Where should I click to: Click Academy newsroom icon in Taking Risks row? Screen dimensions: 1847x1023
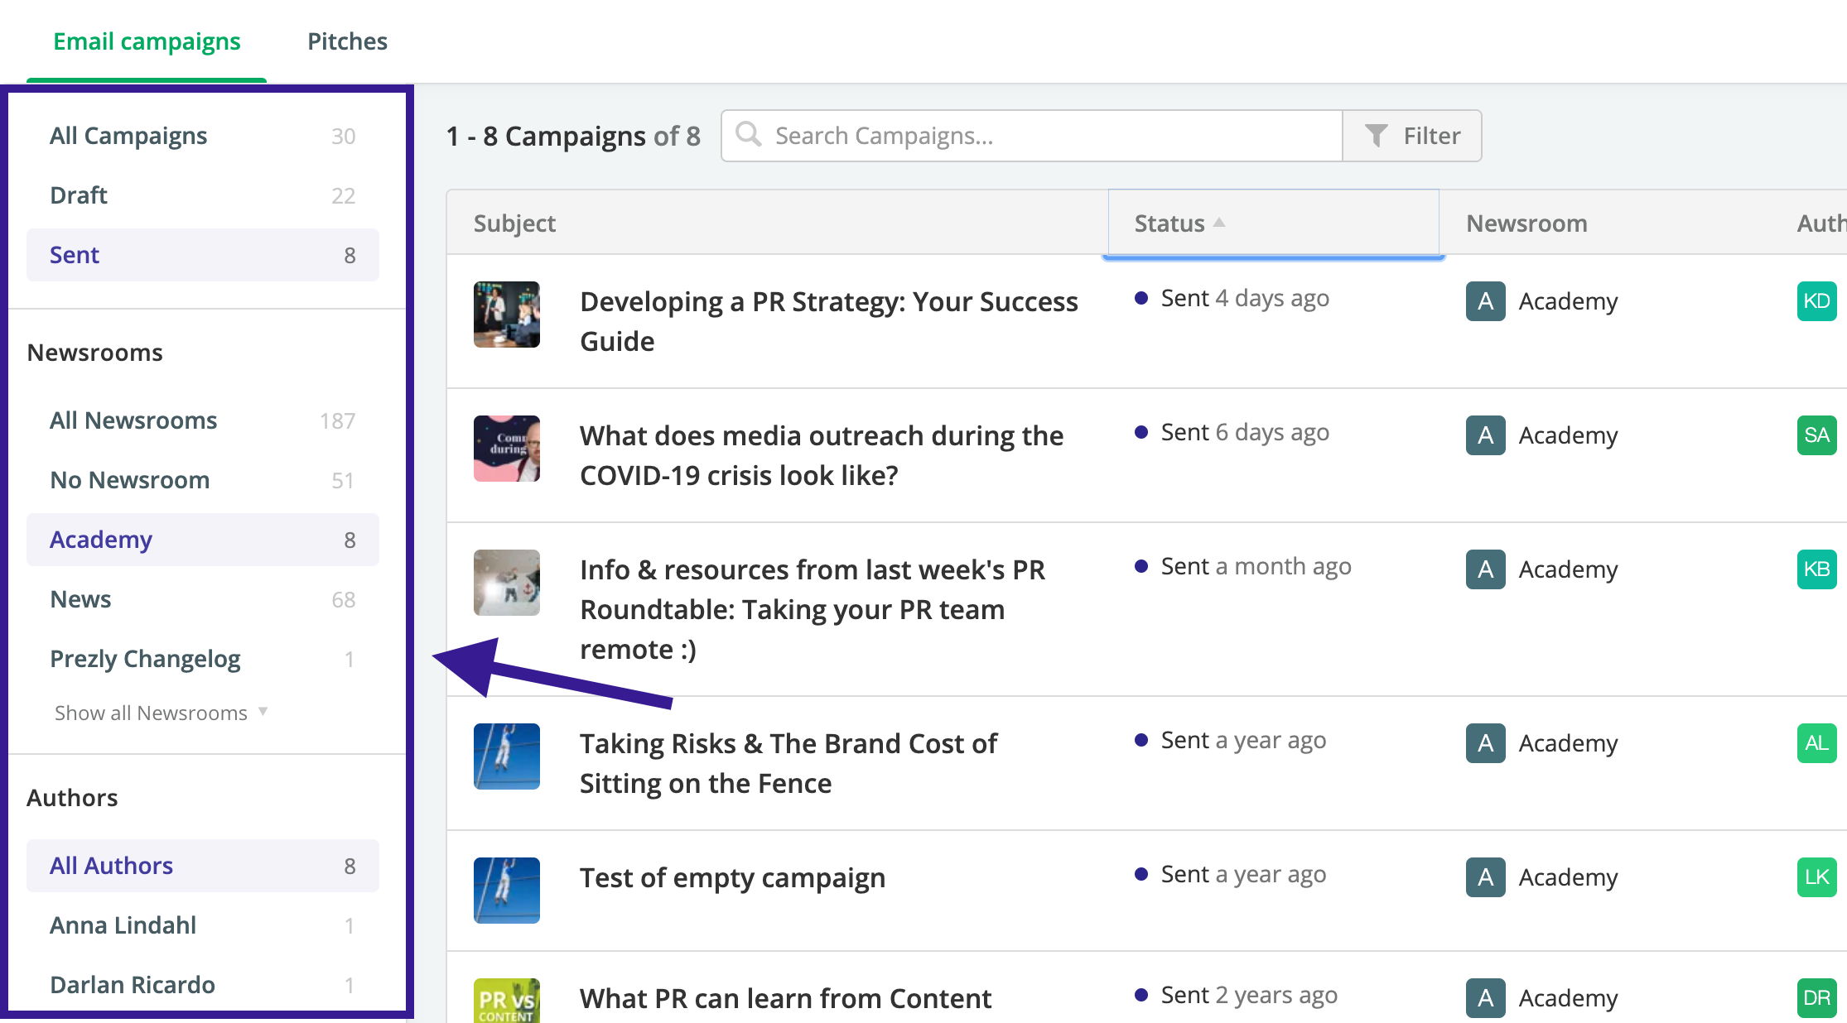click(x=1486, y=743)
